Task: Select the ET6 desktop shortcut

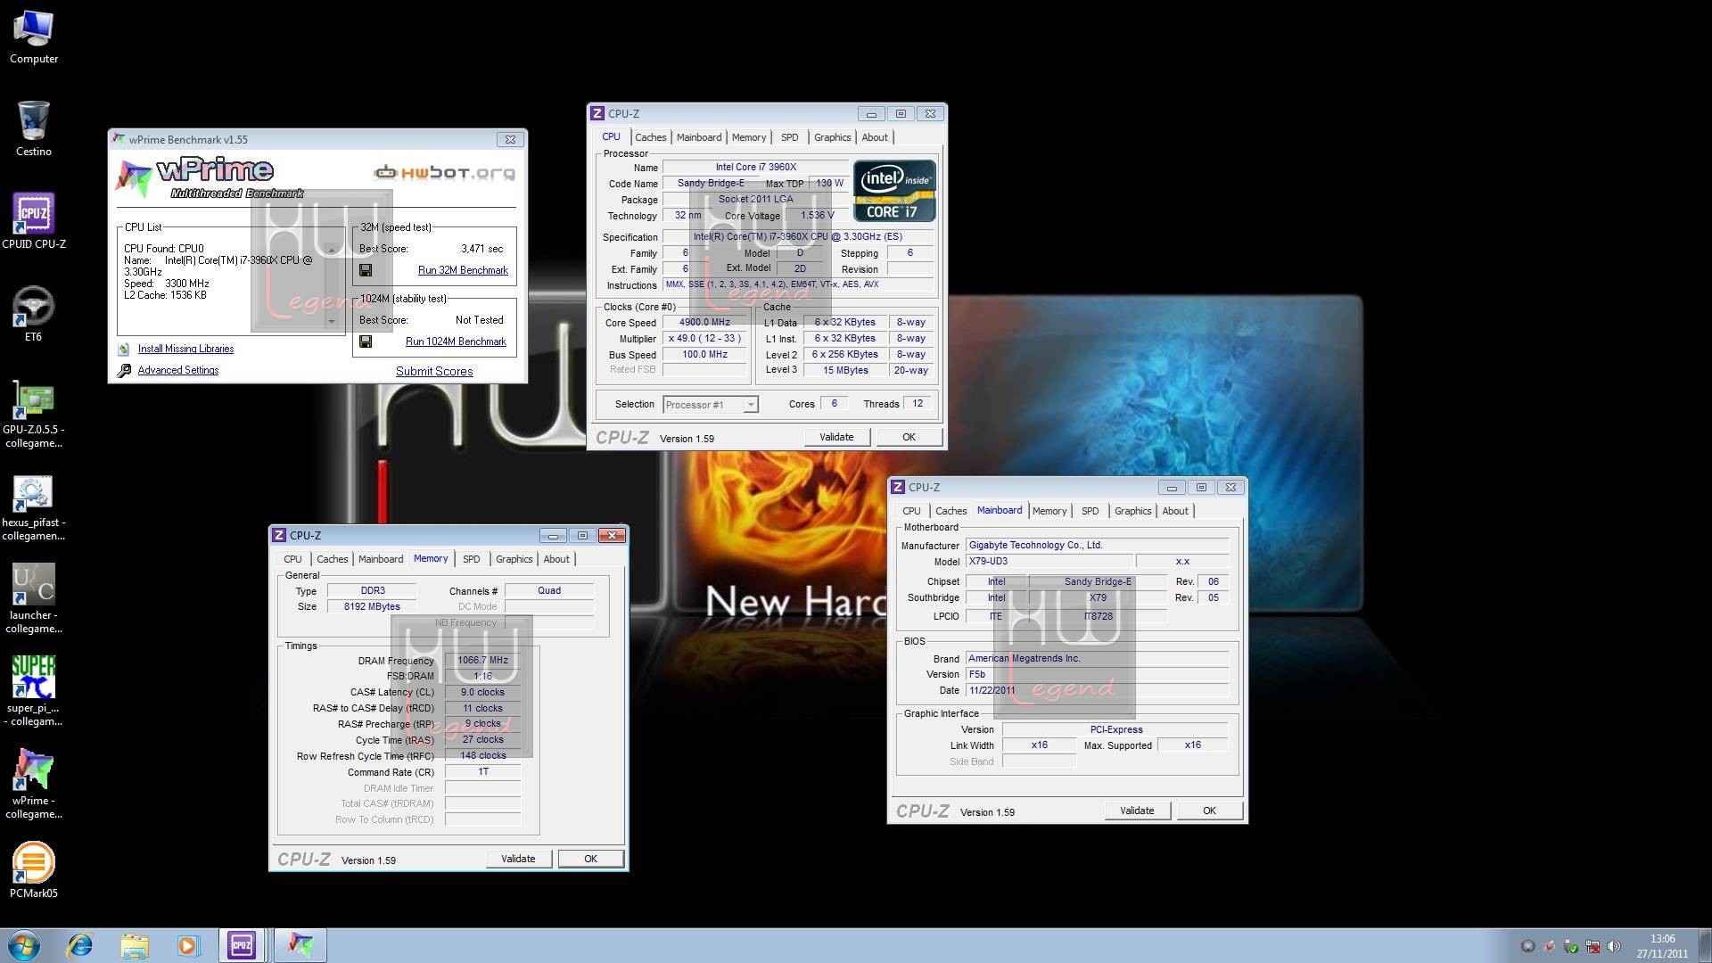Action: tap(34, 314)
